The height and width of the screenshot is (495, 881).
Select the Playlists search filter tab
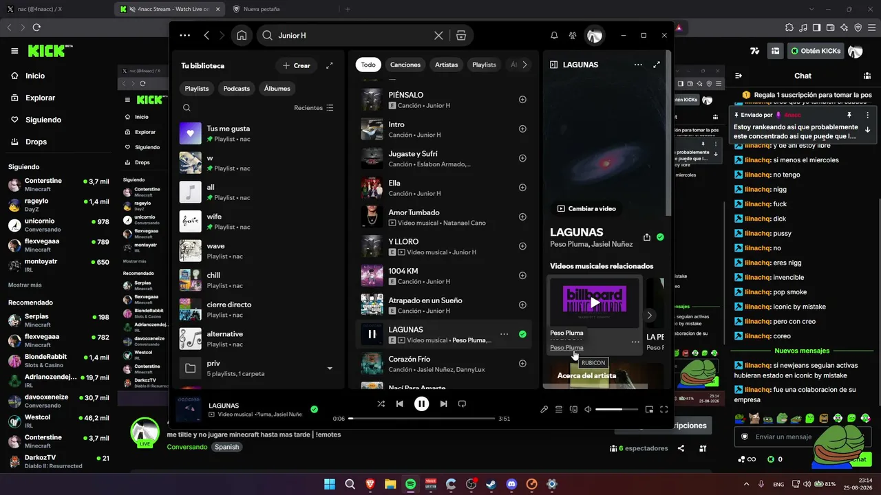484,65
